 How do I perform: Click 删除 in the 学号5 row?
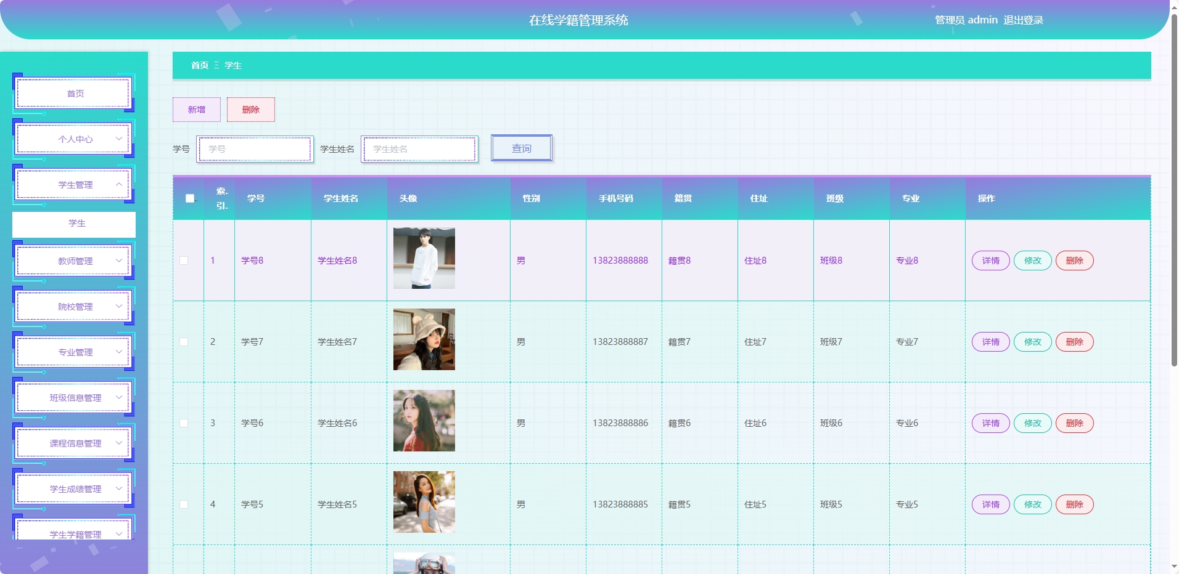1075,504
